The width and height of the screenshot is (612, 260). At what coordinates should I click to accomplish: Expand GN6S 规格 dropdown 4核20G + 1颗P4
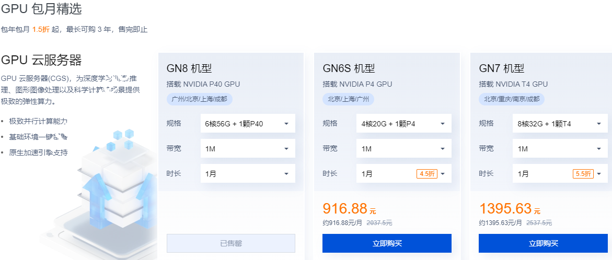tap(403, 124)
